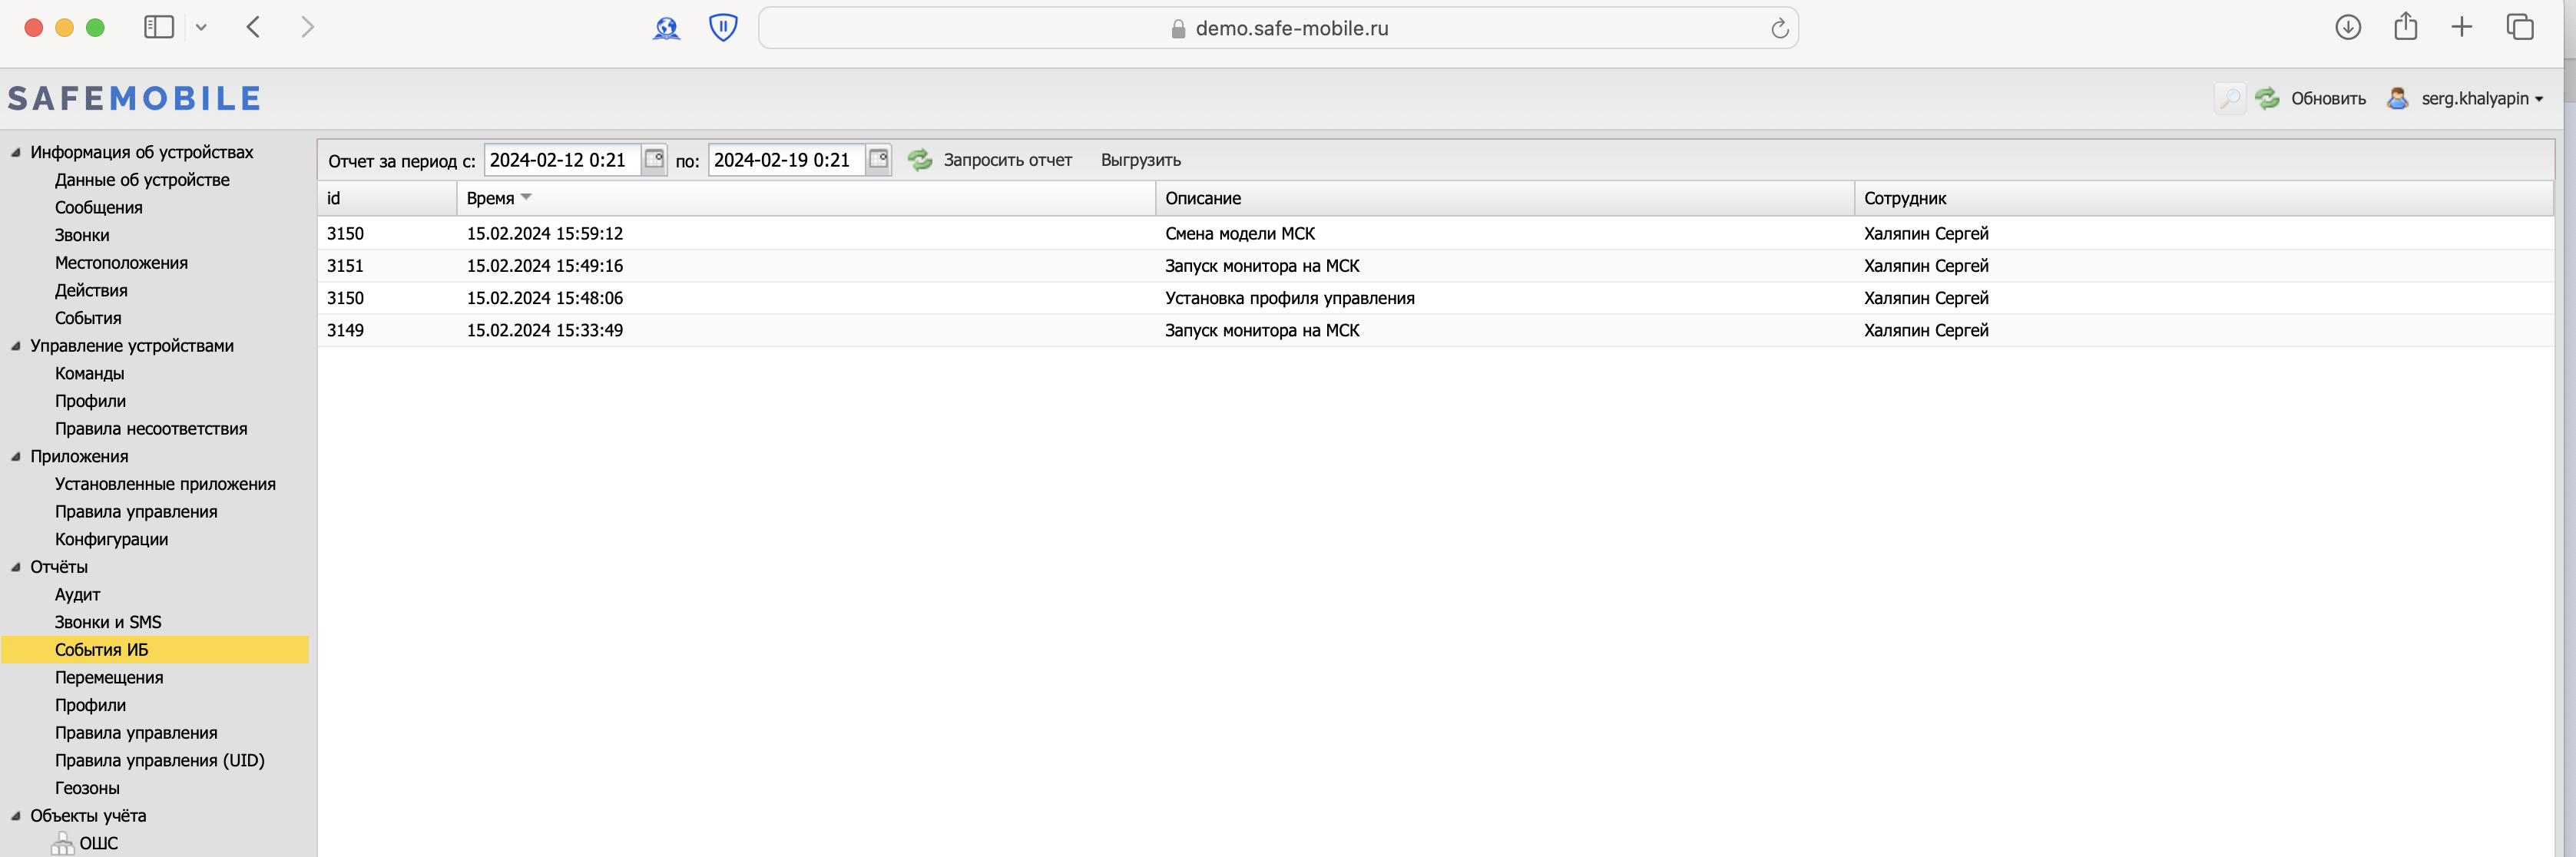Reload page with address bar reload icon
The height and width of the screenshot is (857, 2576).
[x=1779, y=29]
